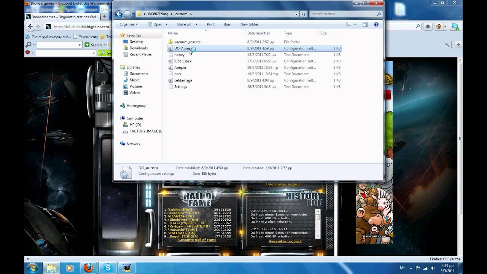Screen dimensions: 487x274
Task: Click the Skype icon in Firefox toolbar
Action: pyautogui.click(x=455, y=27)
